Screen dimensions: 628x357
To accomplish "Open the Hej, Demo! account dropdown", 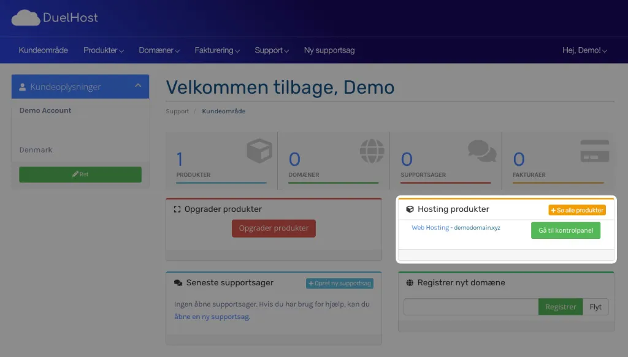I will 584,50.
